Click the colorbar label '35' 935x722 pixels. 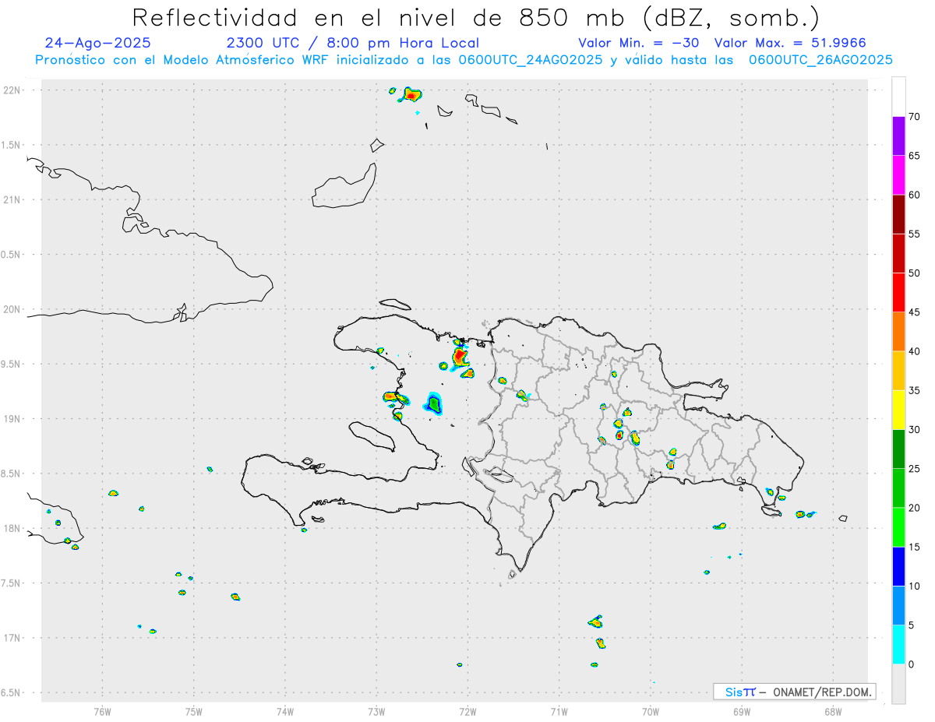[x=914, y=391]
